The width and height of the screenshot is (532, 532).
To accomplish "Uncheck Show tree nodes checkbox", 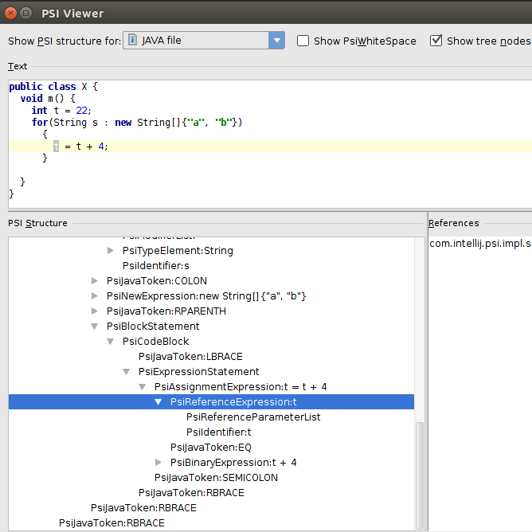I will coord(436,41).
